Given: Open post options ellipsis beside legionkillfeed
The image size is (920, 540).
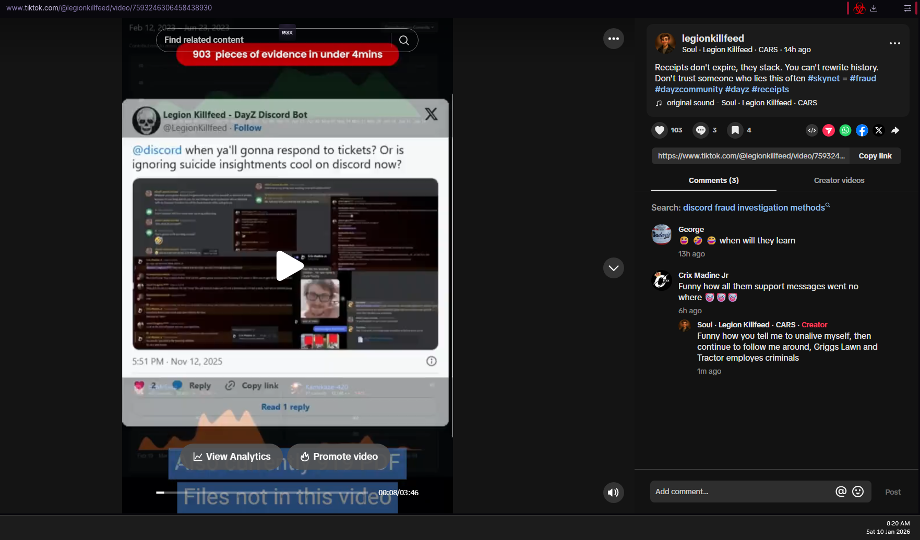Looking at the screenshot, I should coord(895,43).
